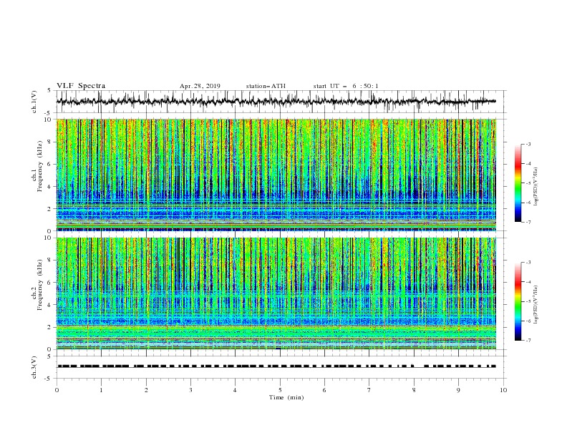Click the "Time (min)" x-axis label

pyautogui.click(x=286, y=397)
